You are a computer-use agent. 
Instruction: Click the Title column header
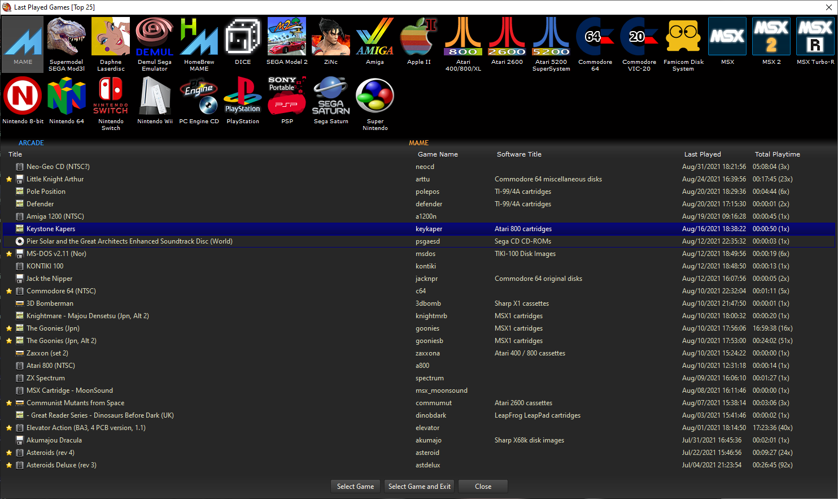click(15, 154)
